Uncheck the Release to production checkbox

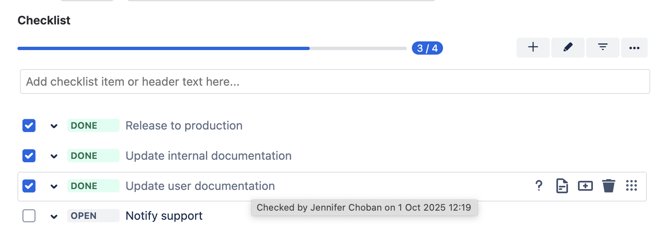[x=29, y=125]
